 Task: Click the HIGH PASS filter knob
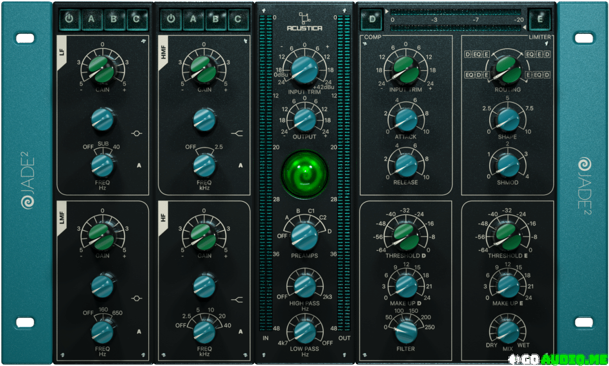(x=304, y=285)
